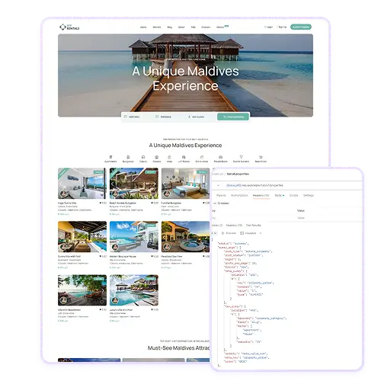Open the Sign Up link
Image resolution: width=381 pixels, height=381 pixels.
(282, 27)
